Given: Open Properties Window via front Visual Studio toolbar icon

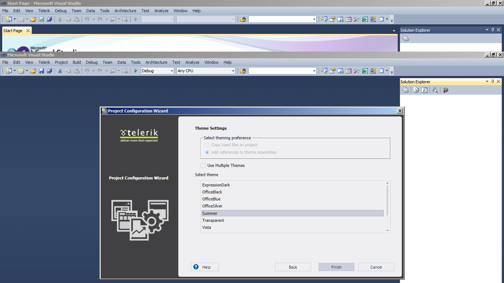Looking at the screenshot, I should 332,71.
